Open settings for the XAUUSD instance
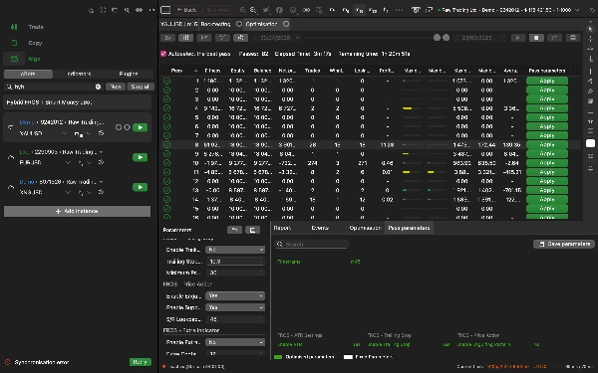This screenshot has width=598, height=373. (x=101, y=133)
